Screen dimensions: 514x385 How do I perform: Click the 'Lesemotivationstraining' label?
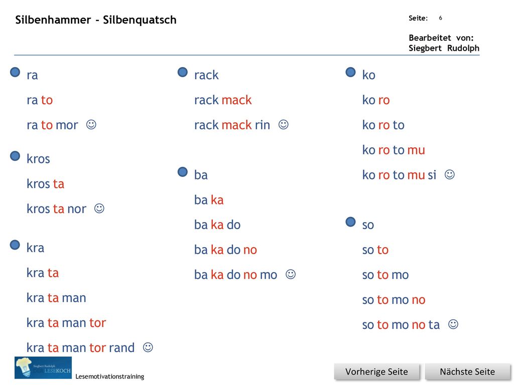(110, 376)
